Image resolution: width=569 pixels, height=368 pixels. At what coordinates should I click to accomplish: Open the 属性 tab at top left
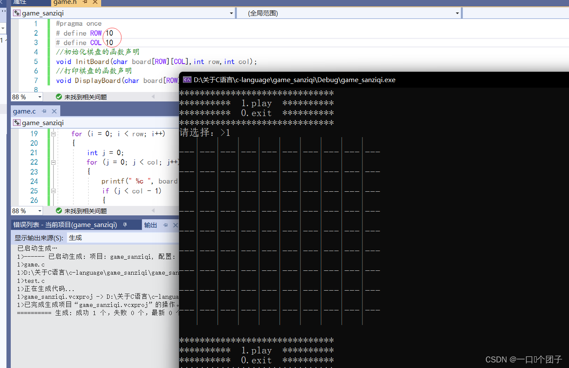point(19,3)
